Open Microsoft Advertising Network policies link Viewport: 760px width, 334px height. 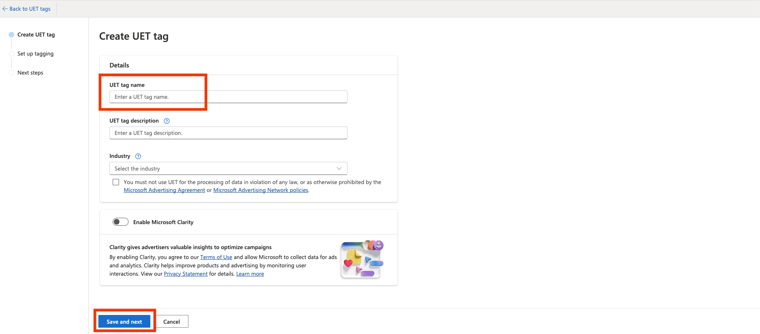pos(261,190)
